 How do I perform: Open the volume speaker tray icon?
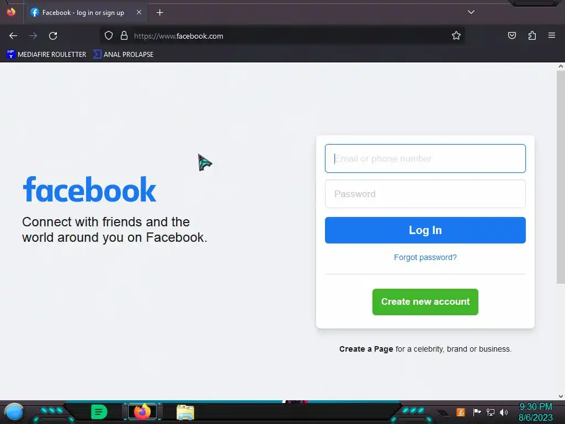tap(503, 412)
